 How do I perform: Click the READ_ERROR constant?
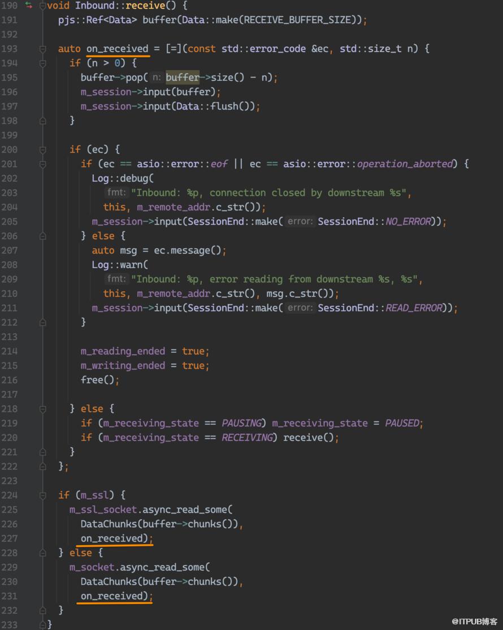tap(414, 308)
